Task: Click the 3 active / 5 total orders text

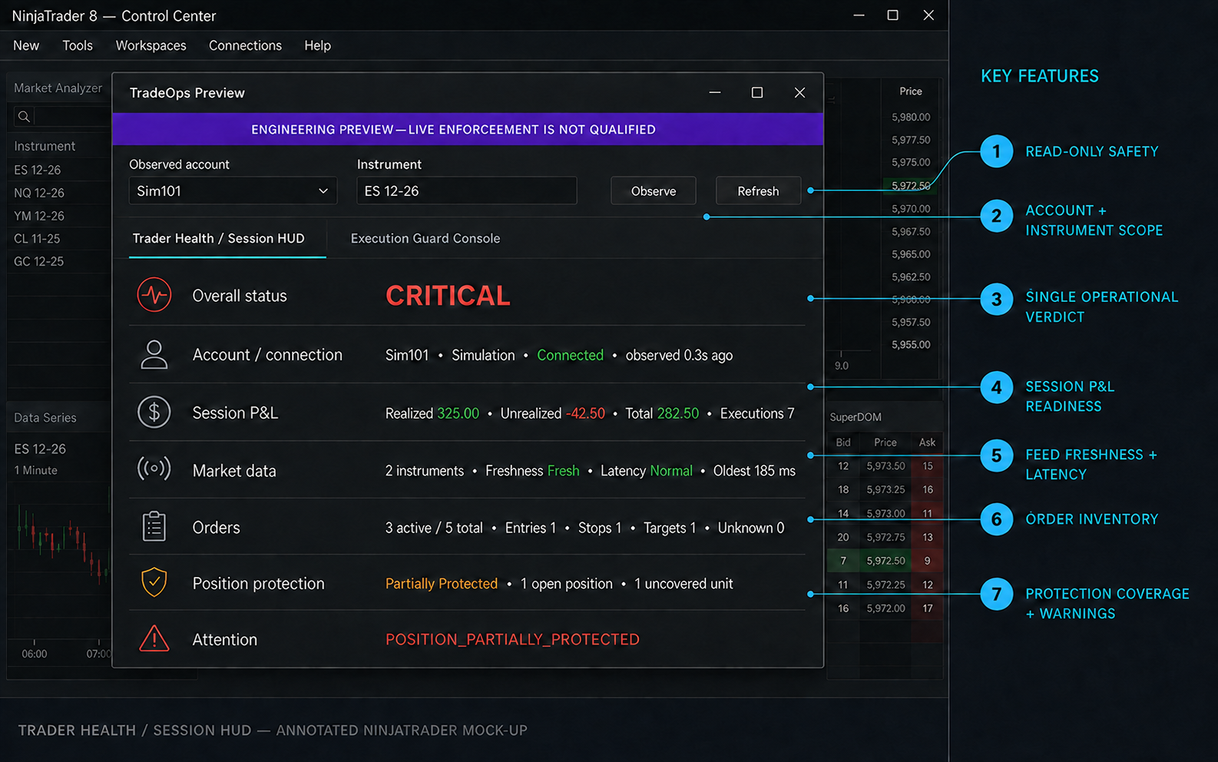Action: click(434, 528)
